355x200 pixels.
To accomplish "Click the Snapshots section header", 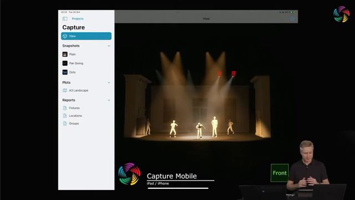I will point(71,46).
